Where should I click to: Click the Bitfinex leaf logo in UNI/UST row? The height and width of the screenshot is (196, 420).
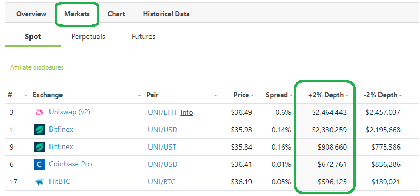pos(39,147)
